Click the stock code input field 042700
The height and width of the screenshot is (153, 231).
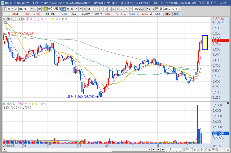[24, 9]
